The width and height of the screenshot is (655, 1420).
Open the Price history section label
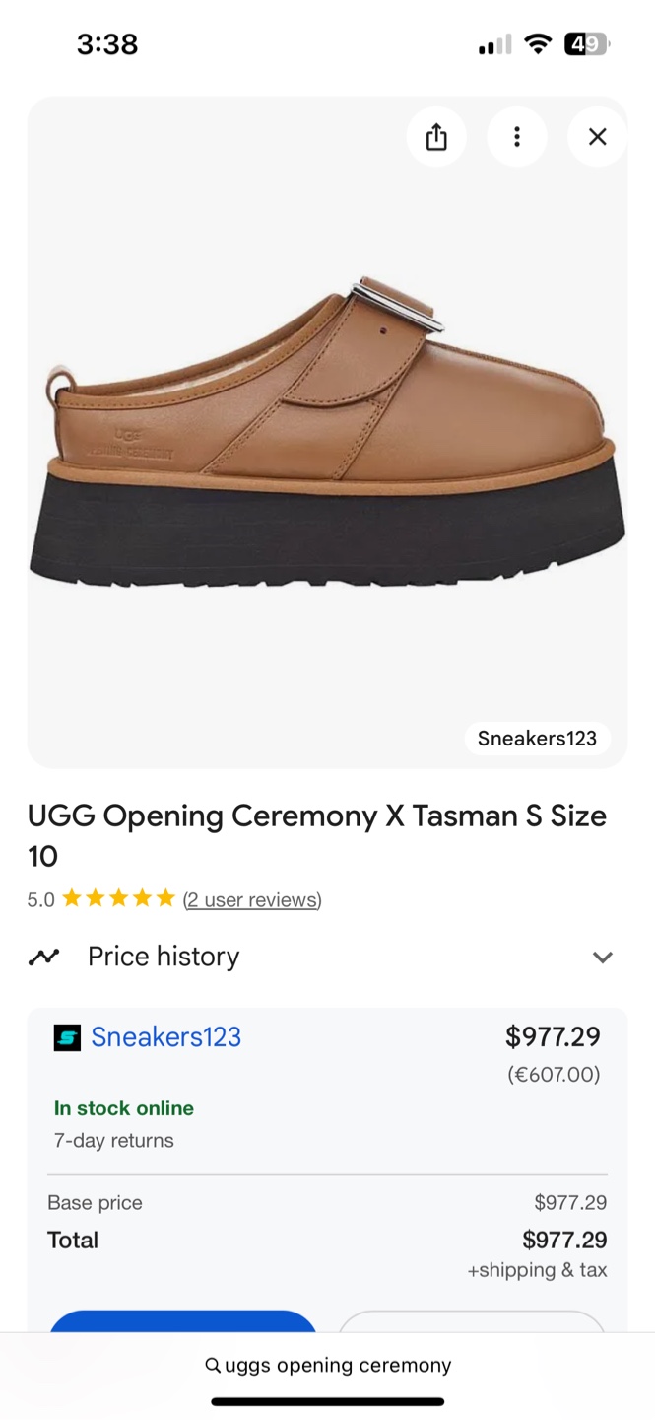(x=164, y=957)
